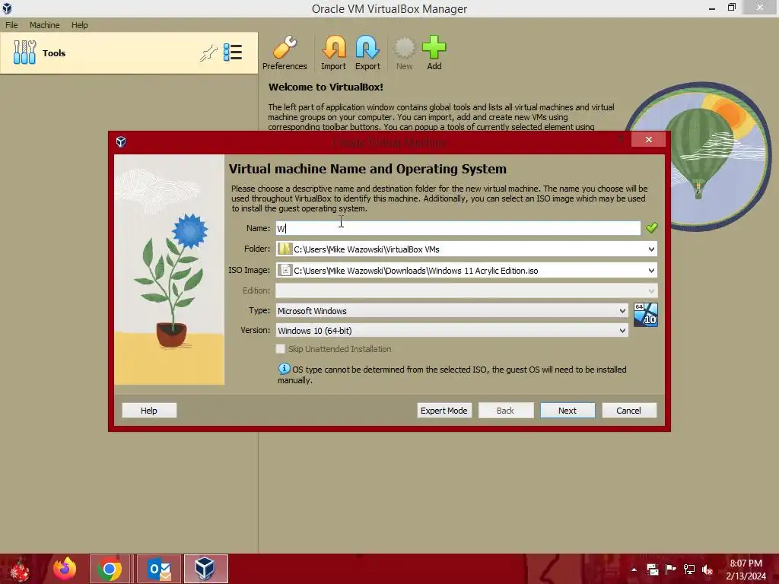
Task: Click the flower illustration in the dialog
Action: click(170, 269)
